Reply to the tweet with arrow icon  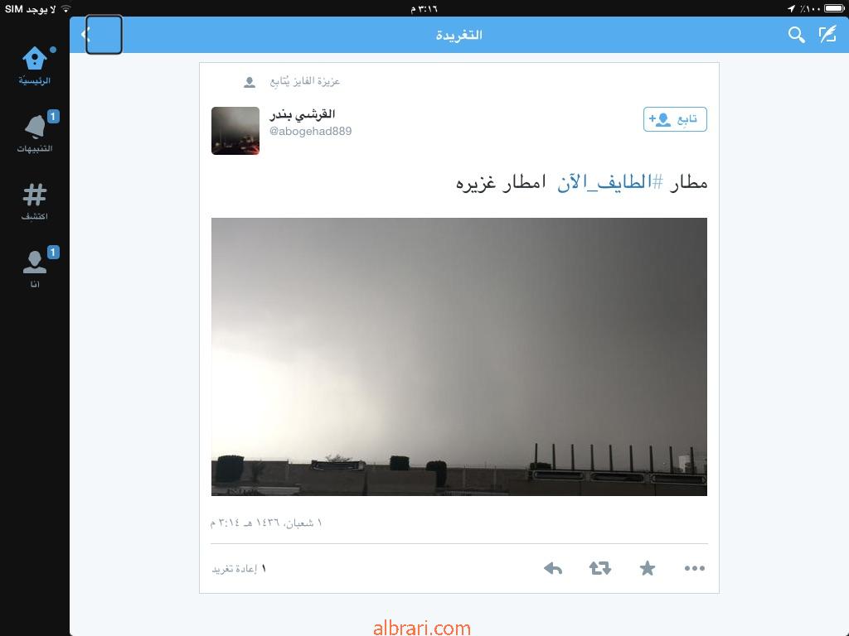[x=553, y=568]
